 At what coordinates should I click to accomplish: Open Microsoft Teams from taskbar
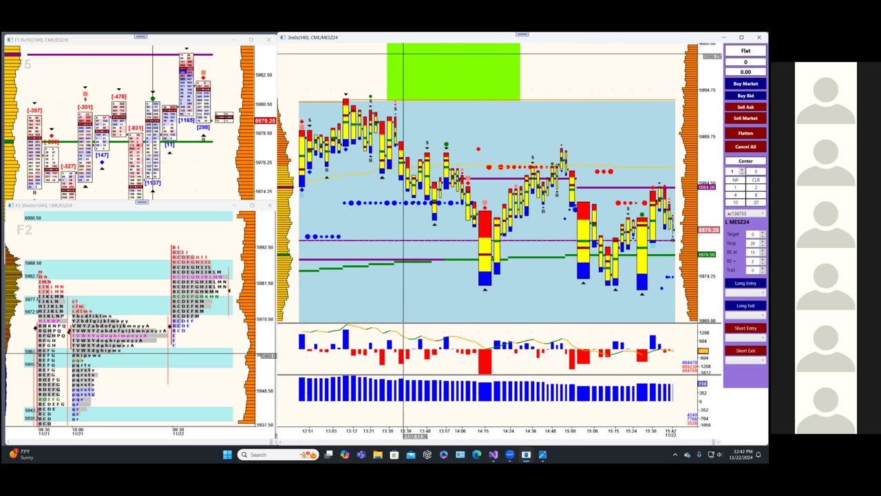pos(361,455)
